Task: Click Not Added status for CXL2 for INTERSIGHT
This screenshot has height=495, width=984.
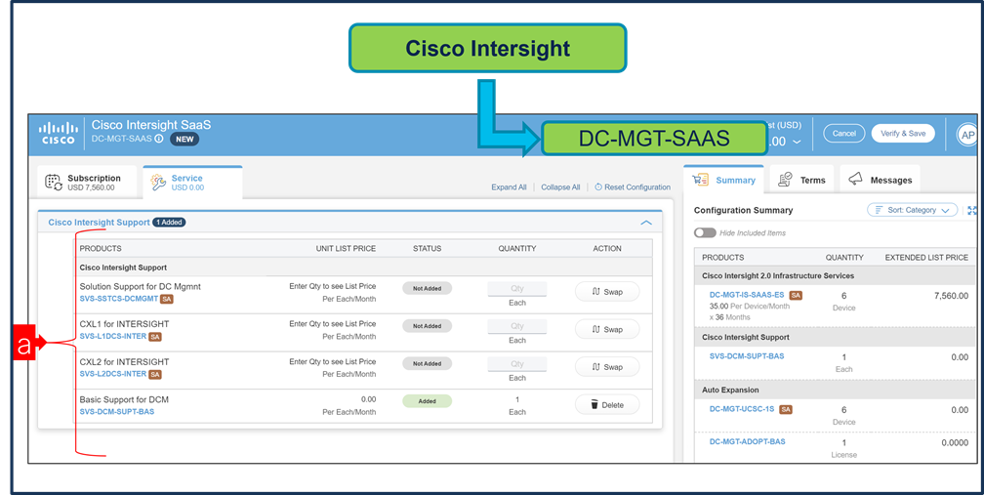Action: [x=427, y=364]
